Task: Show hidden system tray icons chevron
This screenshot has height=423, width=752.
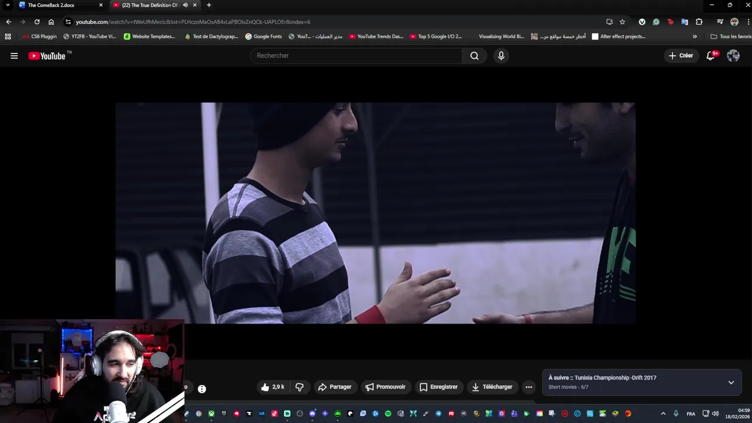Action: [663, 414]
